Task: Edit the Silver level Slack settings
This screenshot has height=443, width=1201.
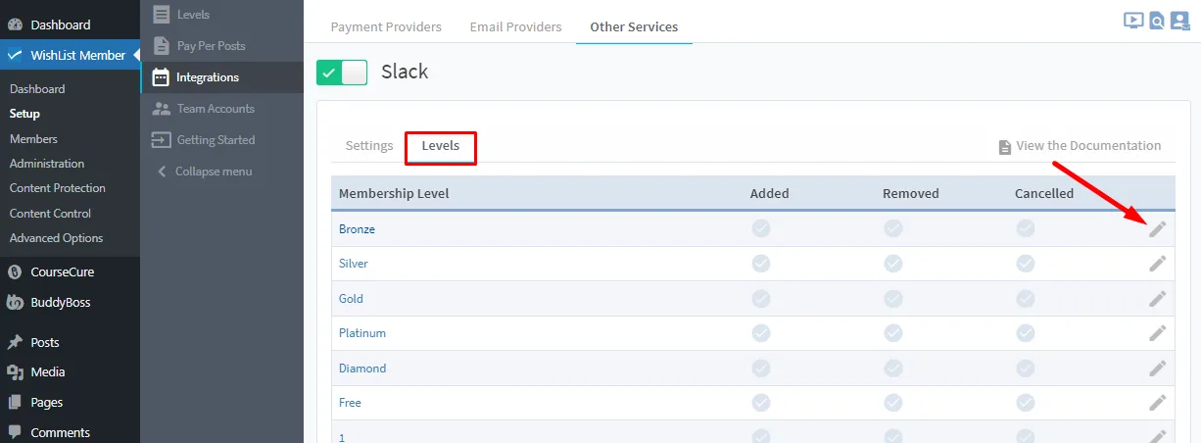Action: (x=1158, y=264)
